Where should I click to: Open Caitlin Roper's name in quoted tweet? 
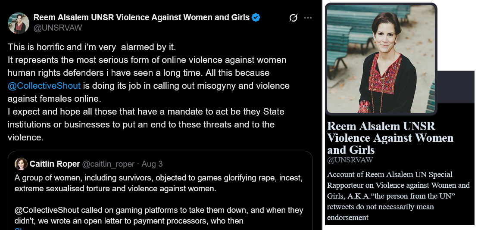click(55, 164)
